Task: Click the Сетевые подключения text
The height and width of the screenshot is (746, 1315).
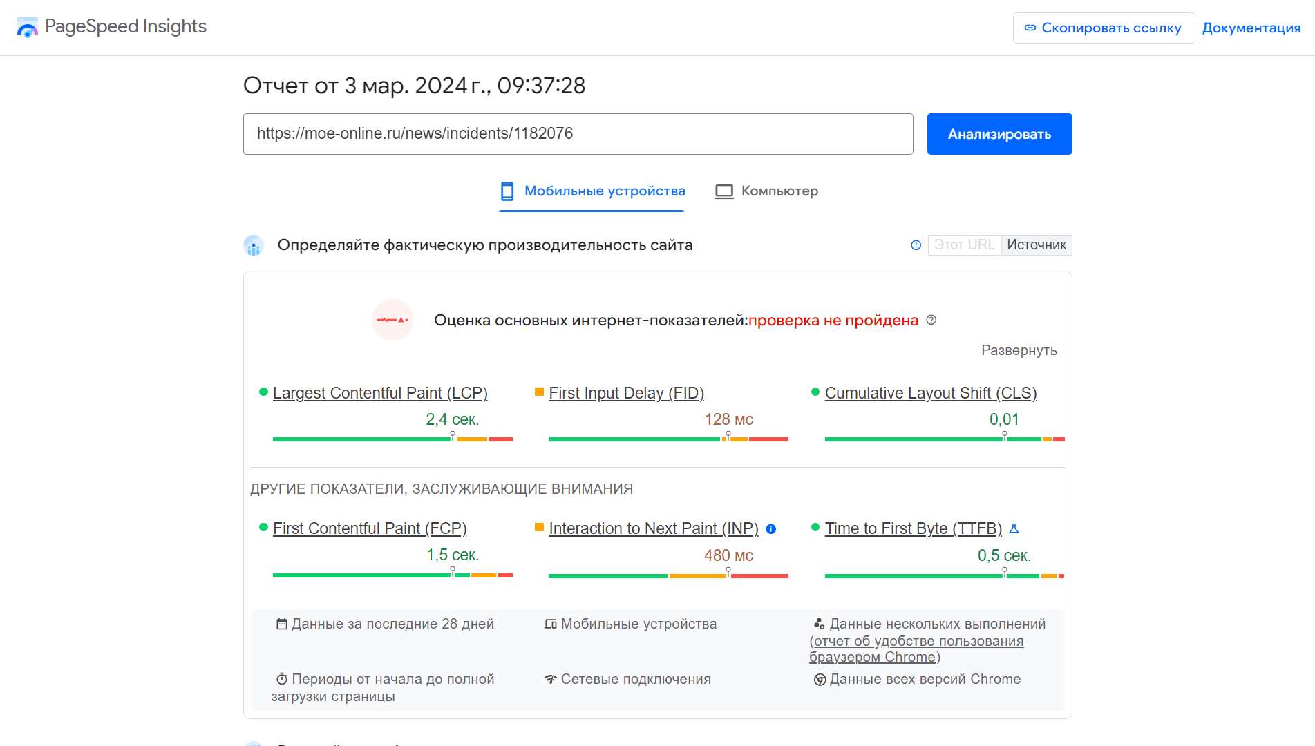Action: [x=636, y=679]
